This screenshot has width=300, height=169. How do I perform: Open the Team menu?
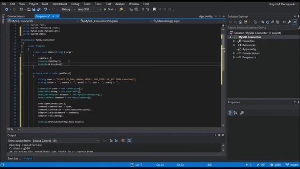click(87, 4)
